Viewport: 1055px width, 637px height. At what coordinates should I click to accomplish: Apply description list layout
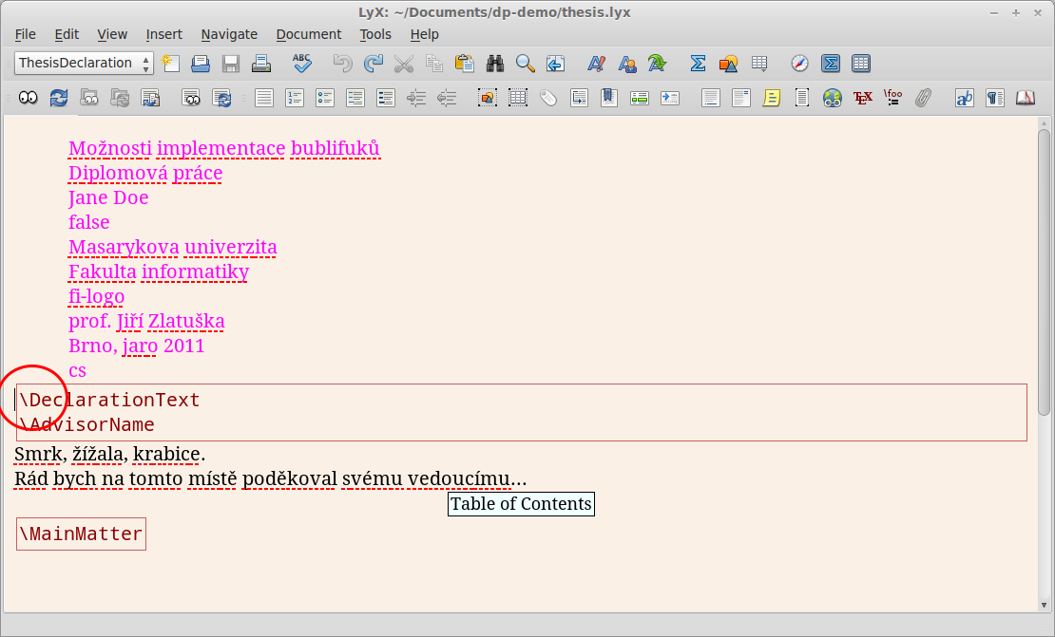click(x=386, y=98)
